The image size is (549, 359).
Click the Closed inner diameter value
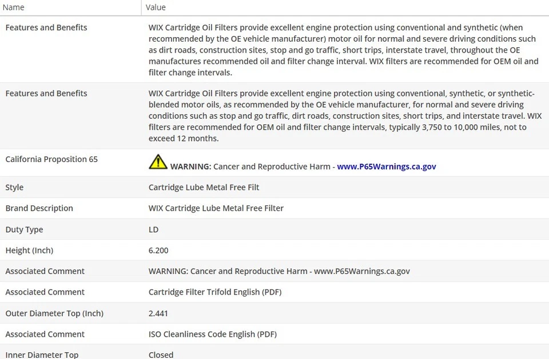click(x=161, y=355)
